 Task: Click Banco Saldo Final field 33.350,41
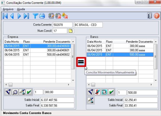click(x=141, y=105)
